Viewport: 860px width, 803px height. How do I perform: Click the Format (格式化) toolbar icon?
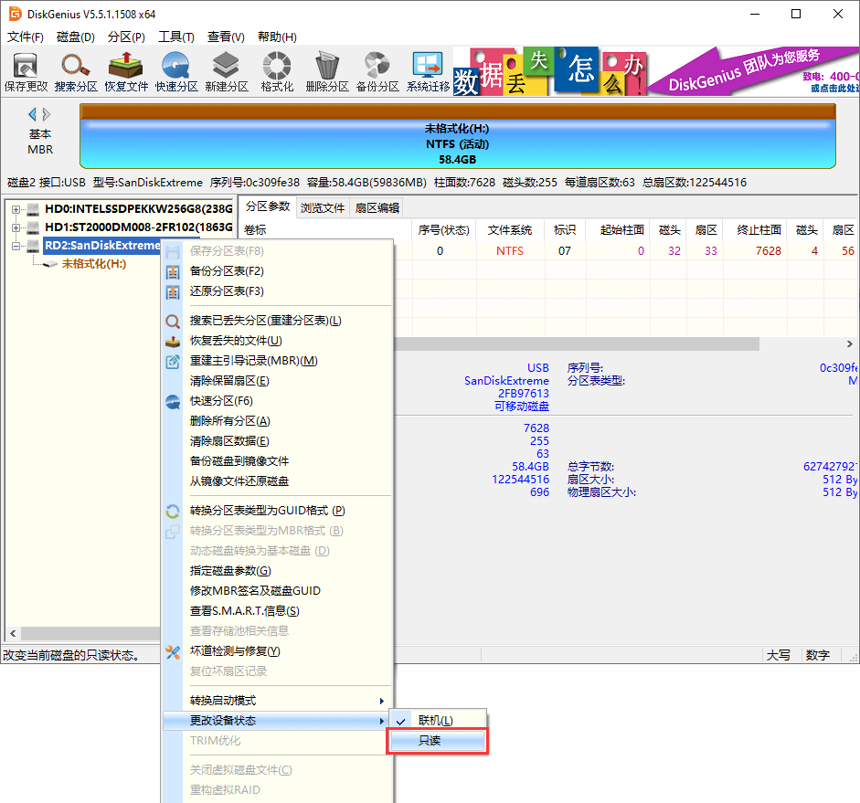pyautogui.click(x=277, y=71)
